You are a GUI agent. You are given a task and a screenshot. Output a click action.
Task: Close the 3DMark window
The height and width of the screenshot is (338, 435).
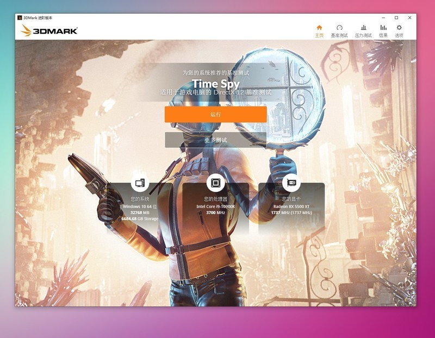coord(410,18)
